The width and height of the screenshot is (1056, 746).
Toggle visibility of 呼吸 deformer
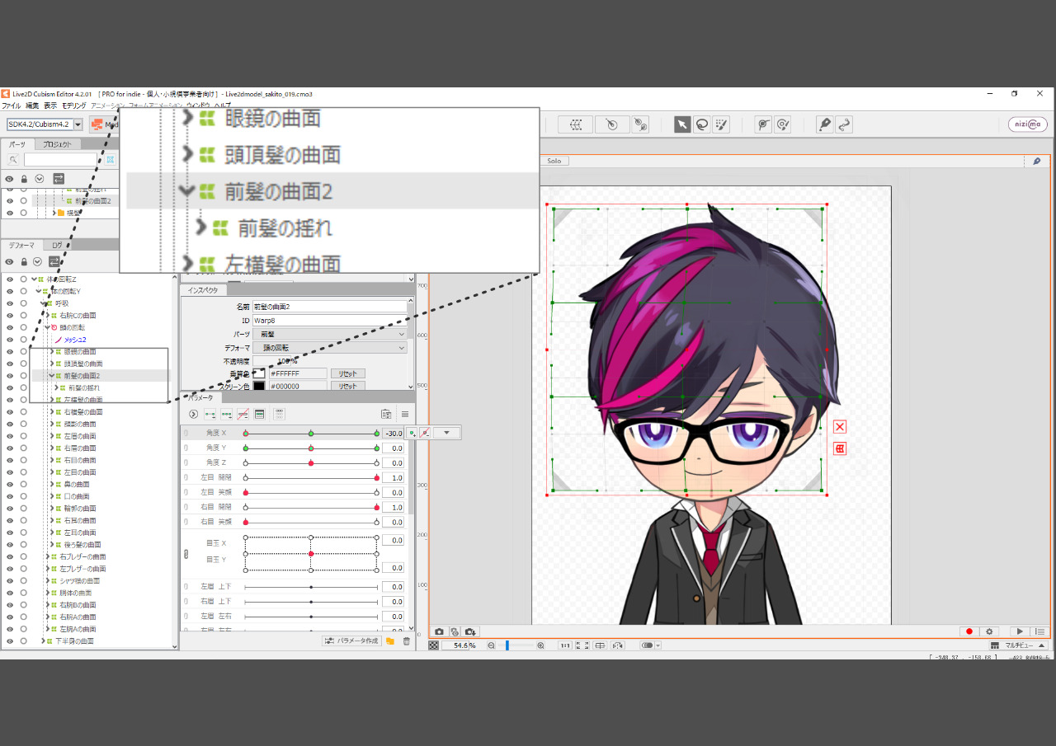(10, 303)
